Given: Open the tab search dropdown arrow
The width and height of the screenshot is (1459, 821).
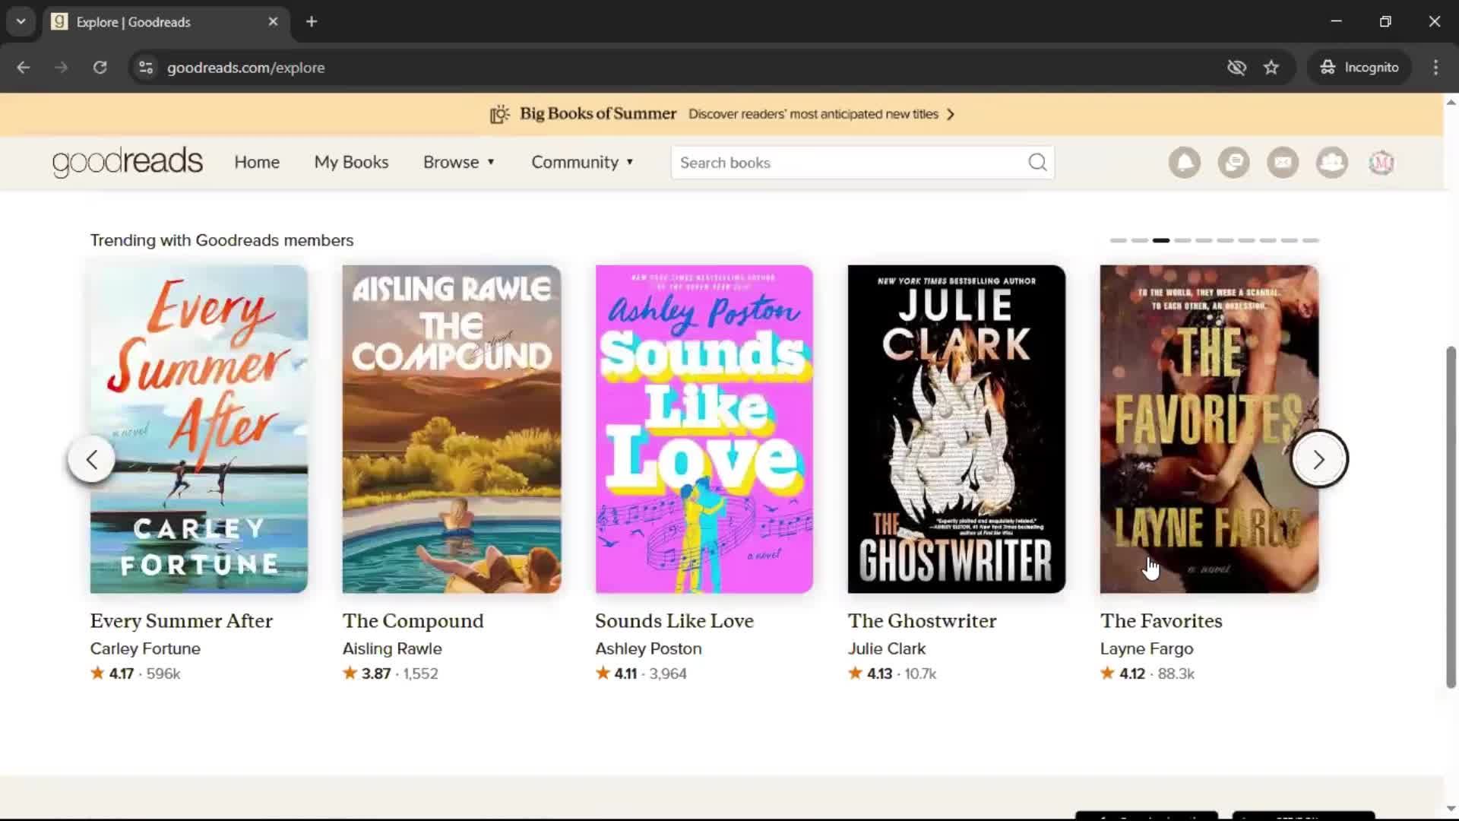Looking at the screenshot, I should click(21, 21).
